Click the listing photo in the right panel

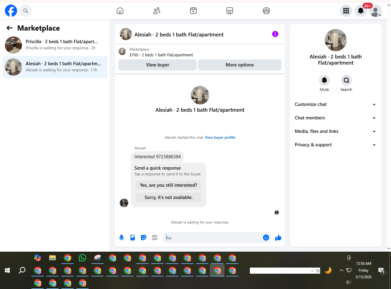[336, 40]
